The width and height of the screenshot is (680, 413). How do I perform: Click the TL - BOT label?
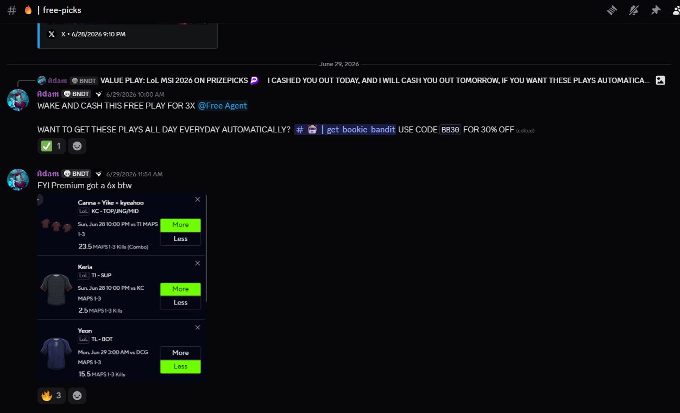[102, 339]
